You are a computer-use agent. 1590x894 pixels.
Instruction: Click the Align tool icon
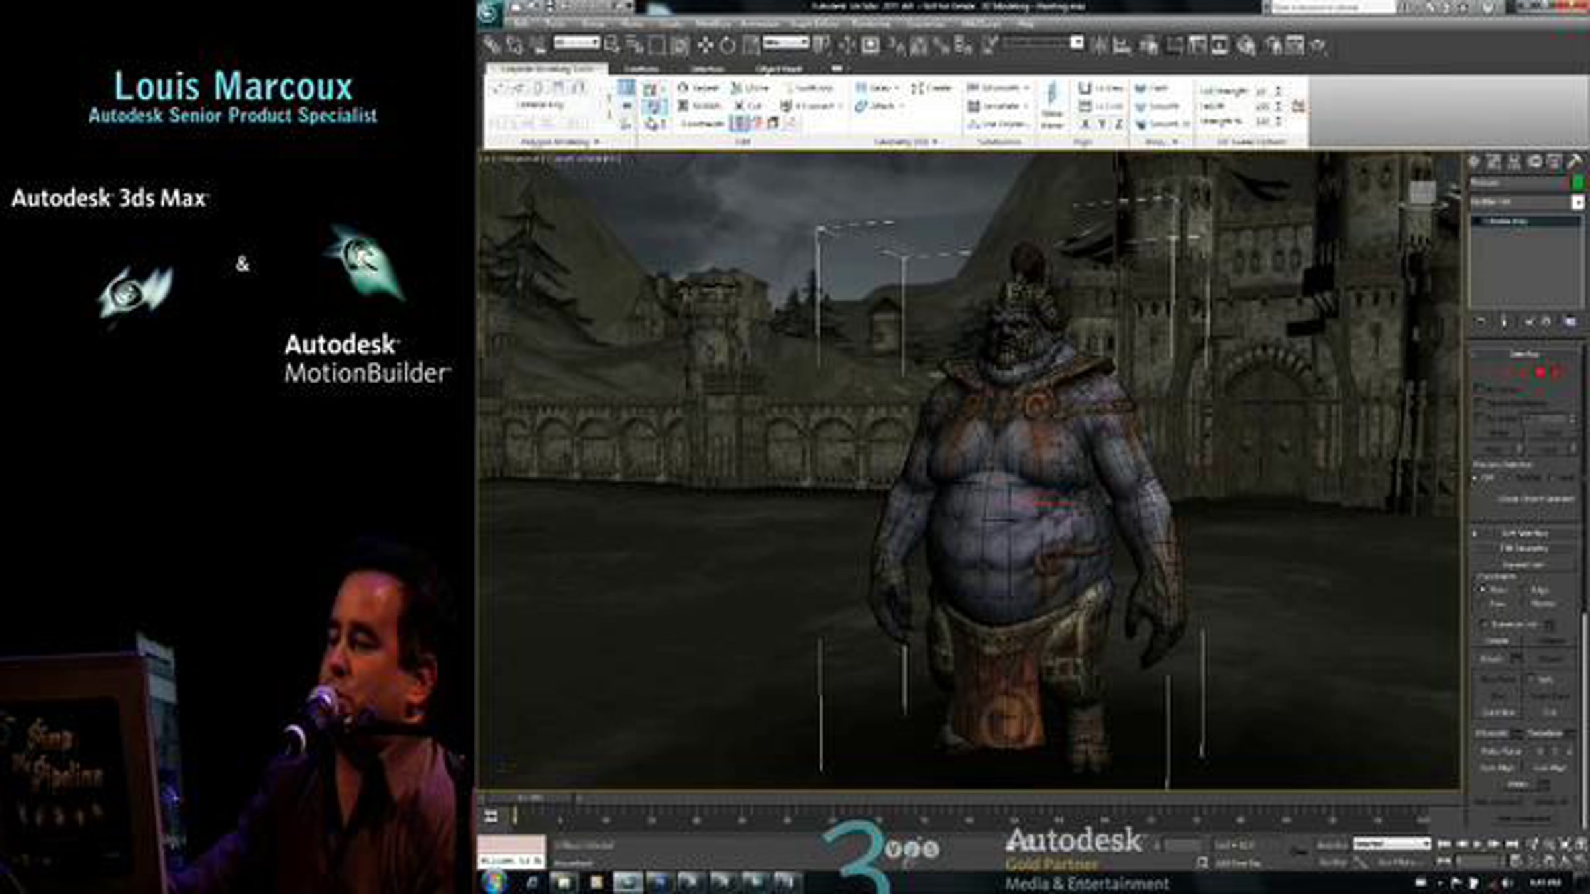pyautogui.click(x=1121, y=46)
